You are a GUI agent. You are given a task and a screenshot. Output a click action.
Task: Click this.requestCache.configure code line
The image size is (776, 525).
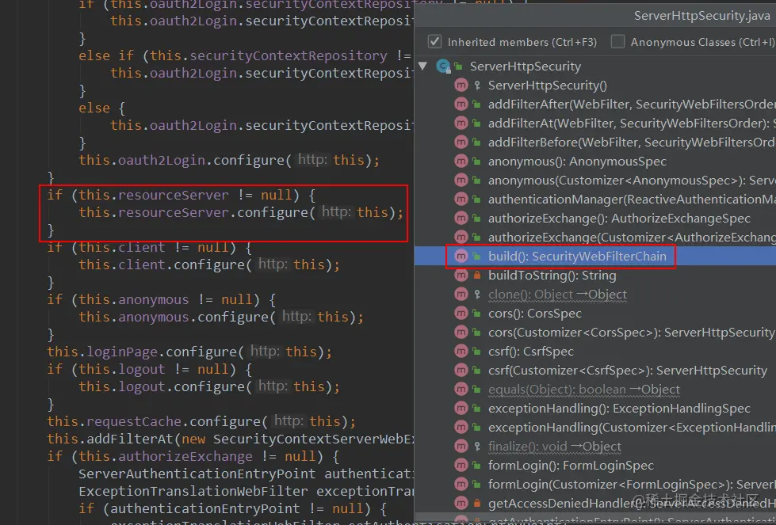point(201,422)
